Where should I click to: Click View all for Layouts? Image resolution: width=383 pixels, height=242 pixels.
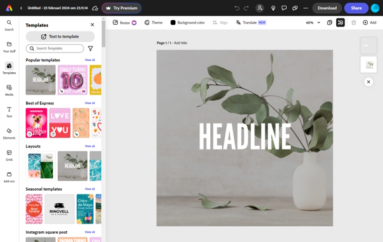[90, 146]
